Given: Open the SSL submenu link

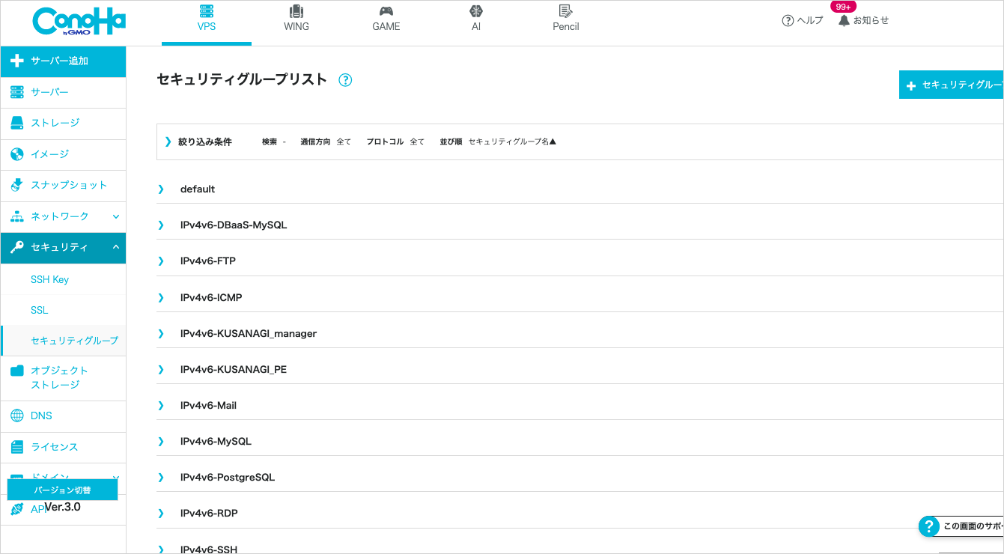Looking at the screenshot, I should click(39, 310).
